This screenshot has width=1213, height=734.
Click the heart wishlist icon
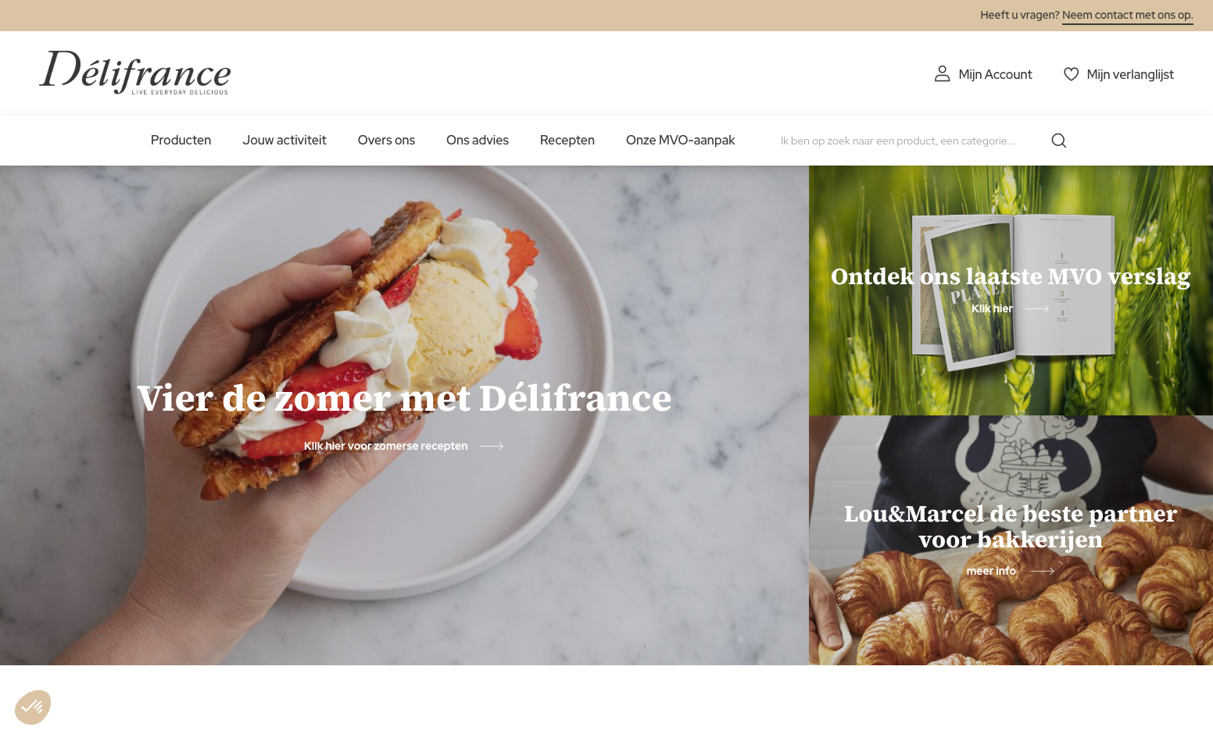point(1071,74)
